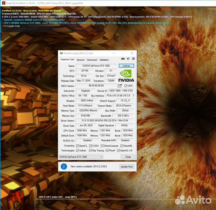Open the Advanced tab
The height and width of the screenshot is (210, 216).
92,60
